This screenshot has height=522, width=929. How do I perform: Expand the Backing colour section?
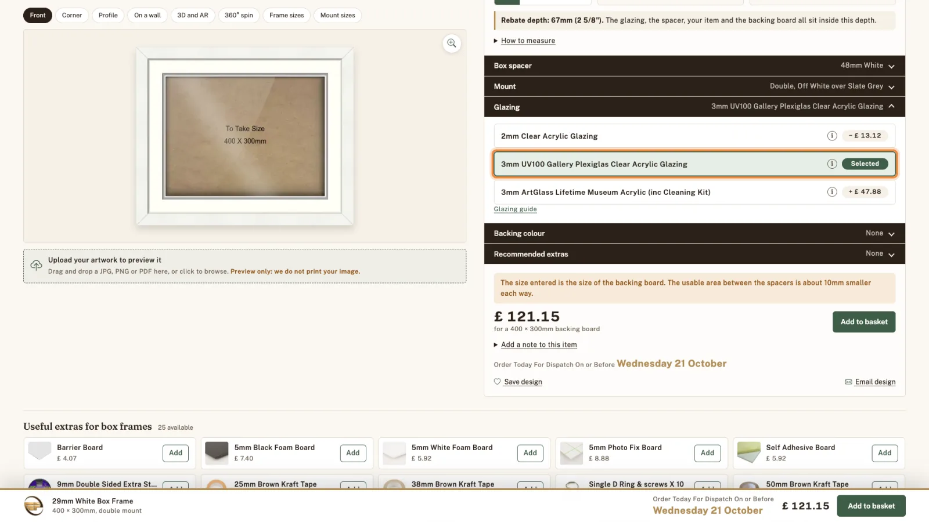694,233
